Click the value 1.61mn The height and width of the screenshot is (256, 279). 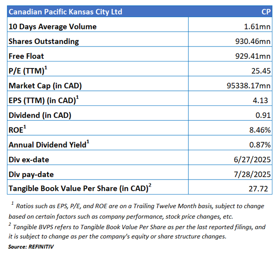257,27
